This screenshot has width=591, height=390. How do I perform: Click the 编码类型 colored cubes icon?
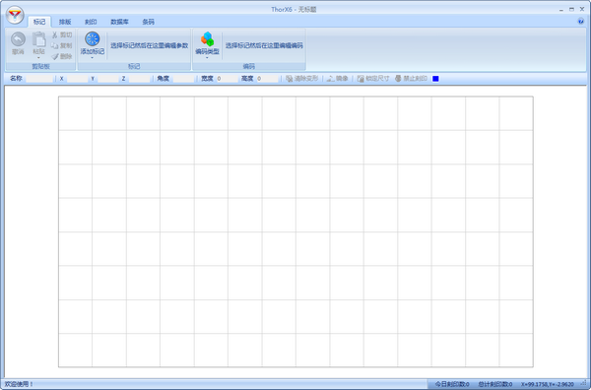pyautogui.click(x=207, y=38)
